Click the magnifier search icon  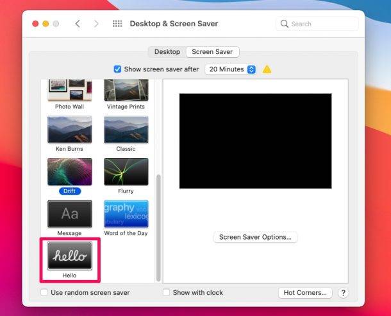pos(284,24)
